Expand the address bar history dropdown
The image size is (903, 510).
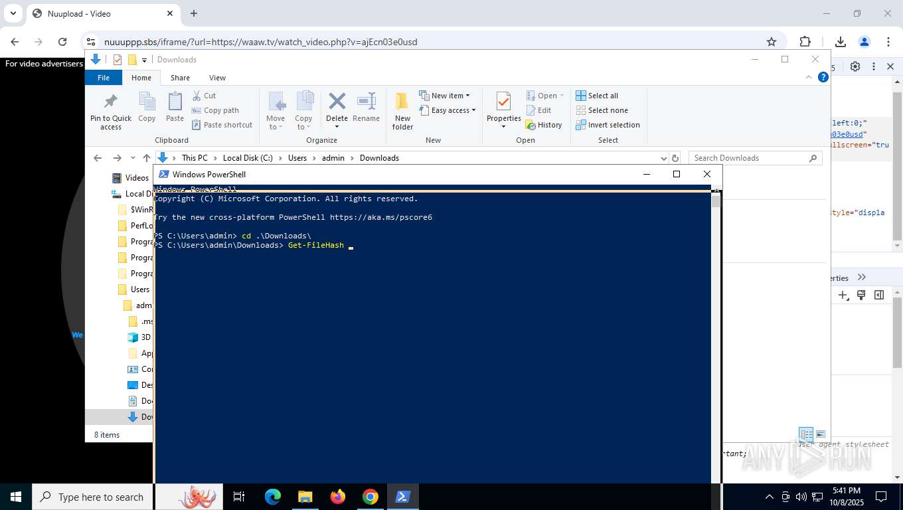click(663, 158)
